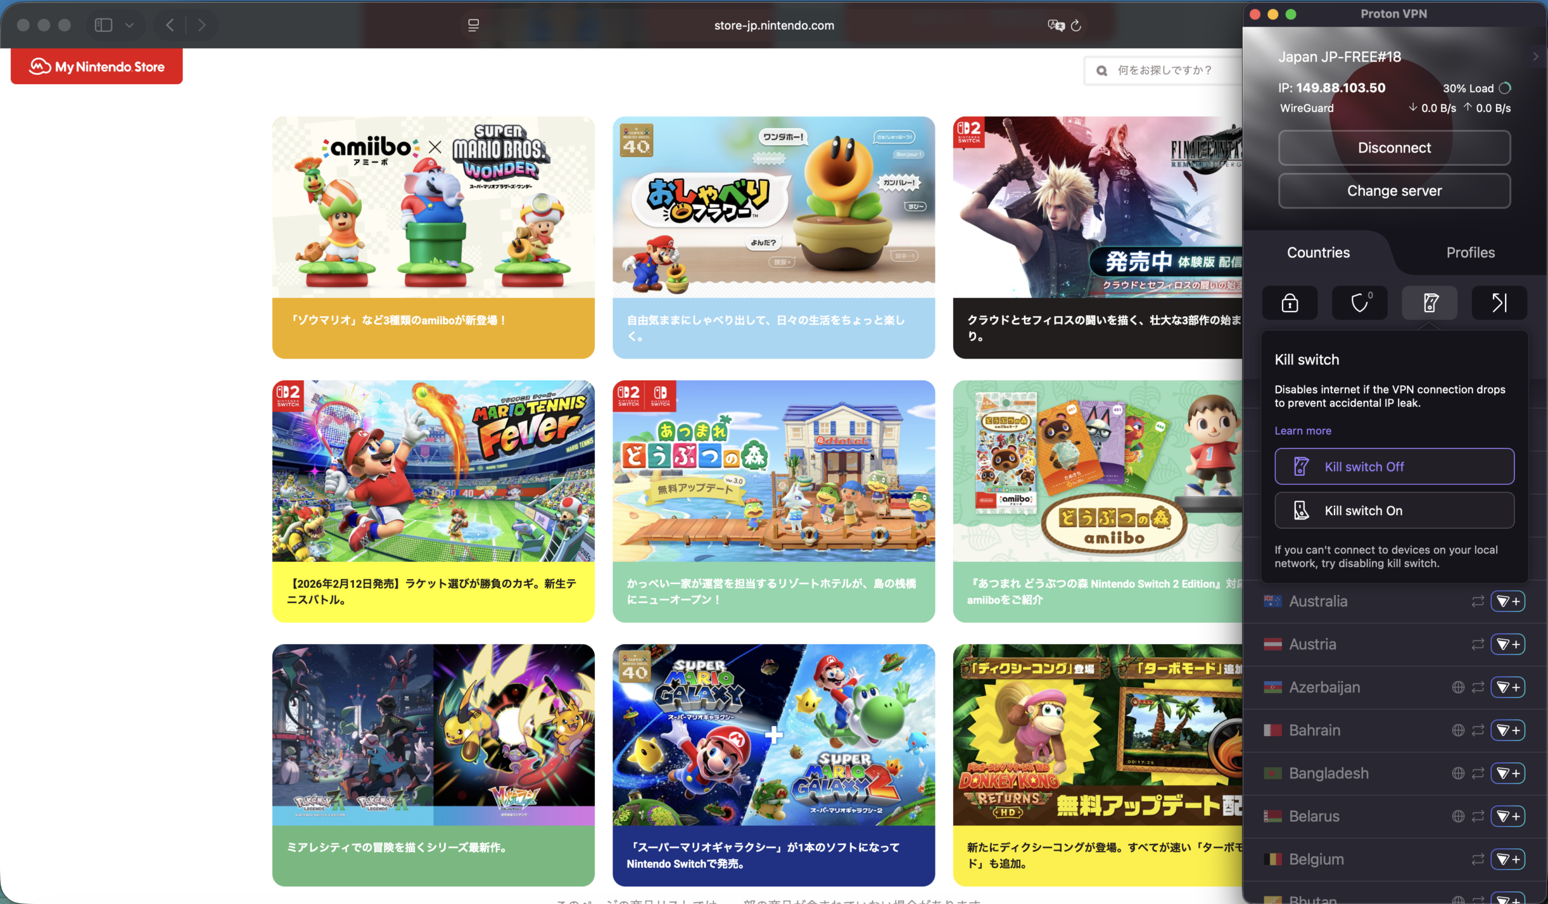The width and height of the screenshot is (1548, 904).
Task: Click the Mario Tennis caption dated 2026年2月12日発売
Action: click(432, 591)
